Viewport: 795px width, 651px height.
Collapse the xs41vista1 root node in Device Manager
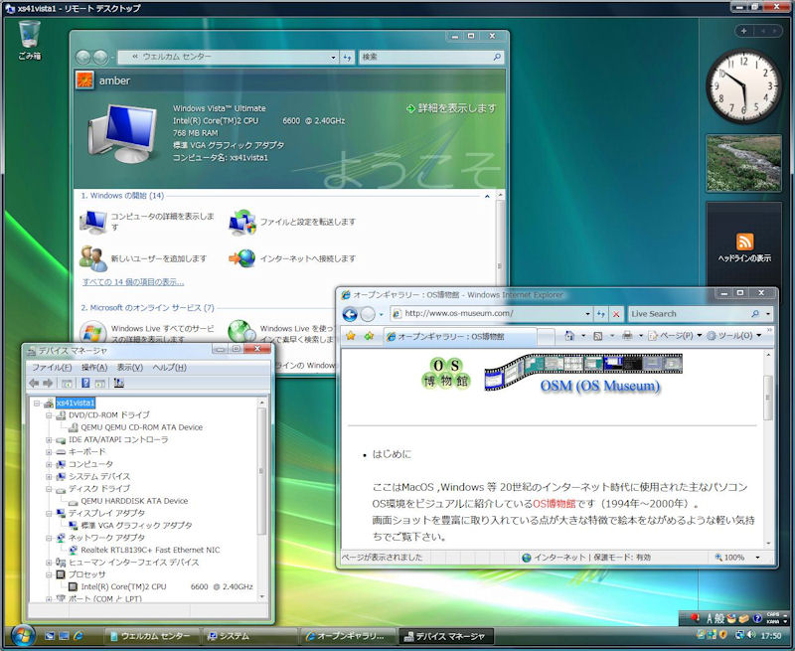pos(37,404)
